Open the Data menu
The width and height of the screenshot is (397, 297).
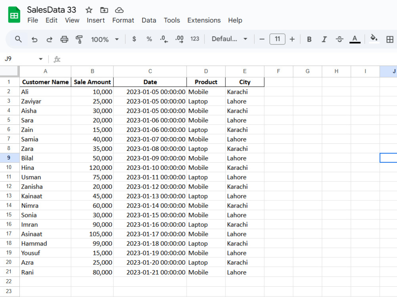[x=149, y=20]
